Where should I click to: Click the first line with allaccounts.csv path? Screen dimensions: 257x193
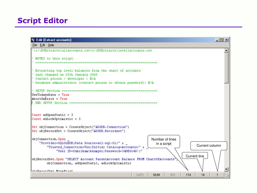coord(92,51)
